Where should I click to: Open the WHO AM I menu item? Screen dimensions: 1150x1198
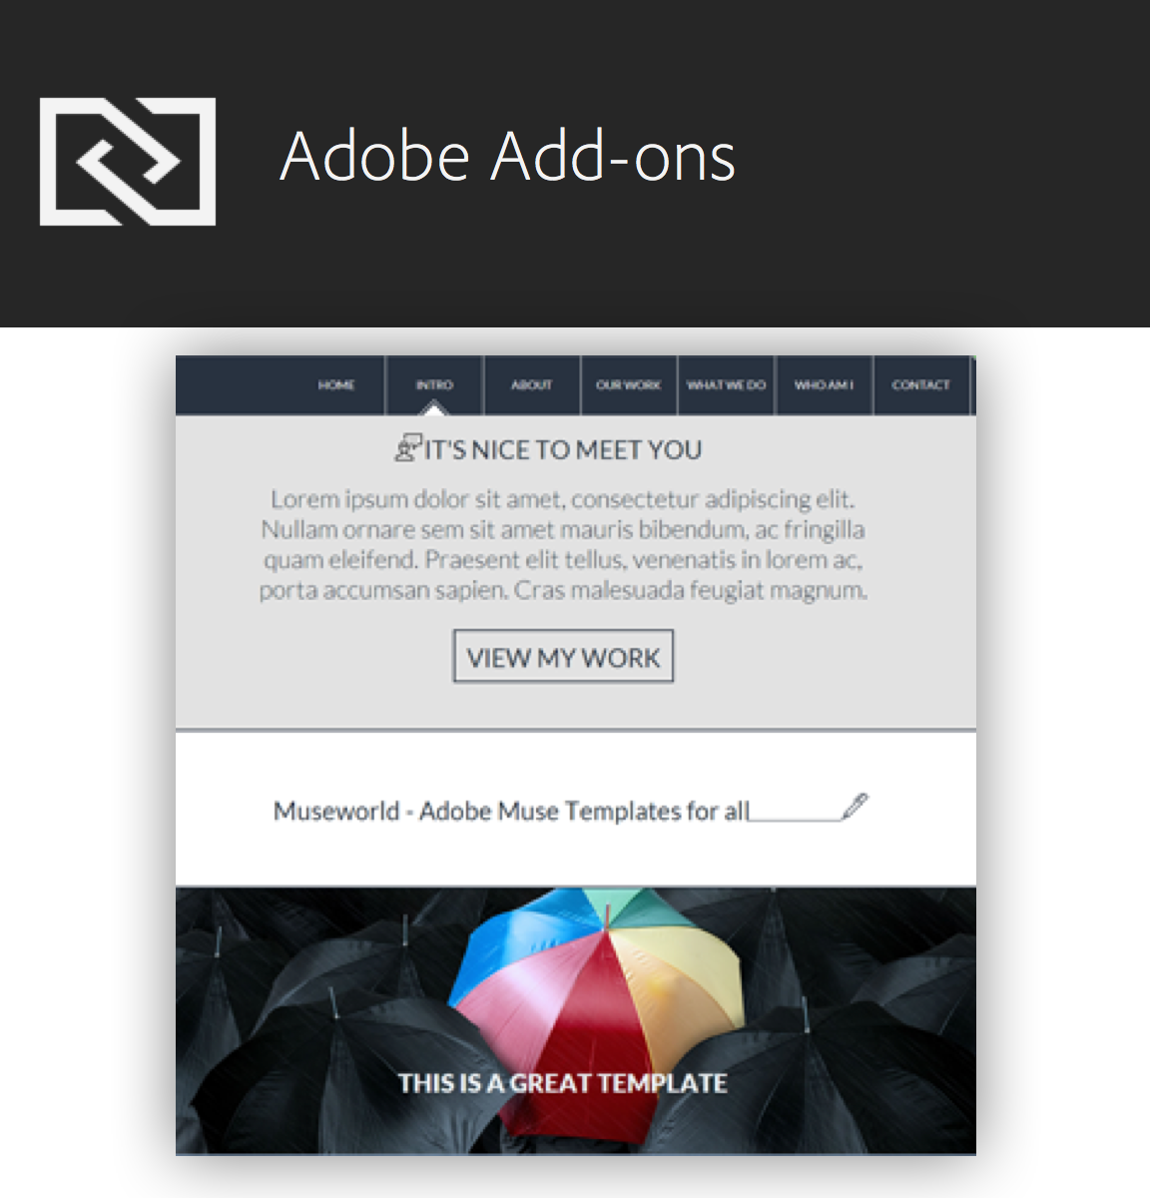(824, 384)
